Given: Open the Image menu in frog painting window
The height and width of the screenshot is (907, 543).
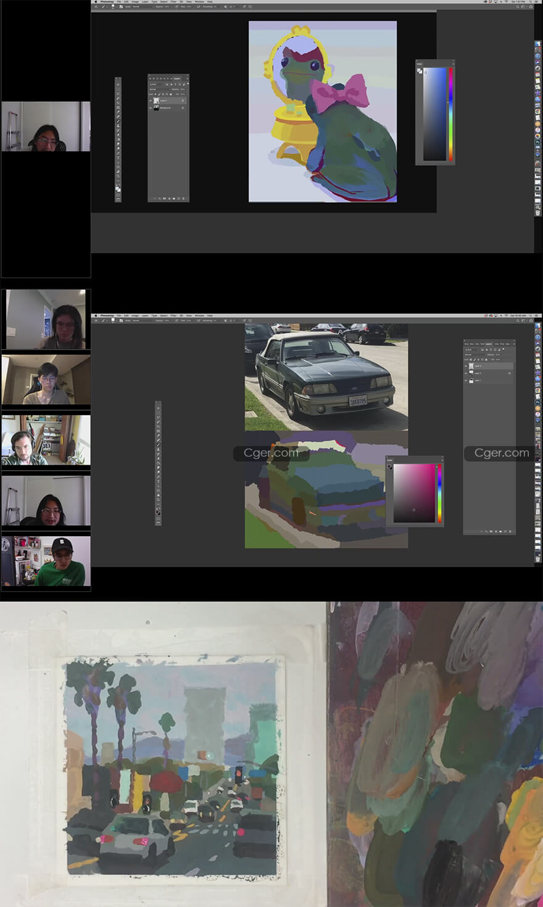Looking at the screenshot, I should 136,2.
